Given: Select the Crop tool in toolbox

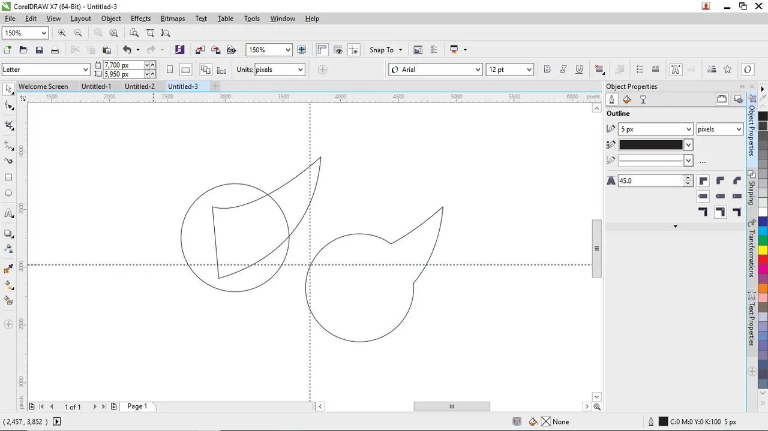Looking at the screenshot, I should [8, 125].
